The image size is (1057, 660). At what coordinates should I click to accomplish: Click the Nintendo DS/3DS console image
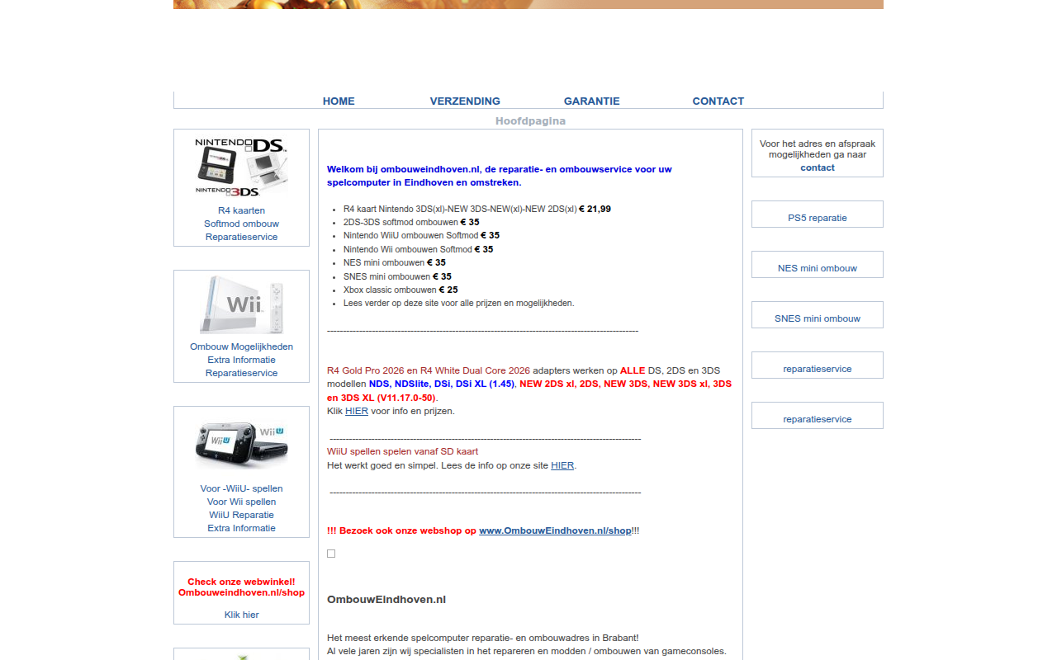(x=241, y=167)
